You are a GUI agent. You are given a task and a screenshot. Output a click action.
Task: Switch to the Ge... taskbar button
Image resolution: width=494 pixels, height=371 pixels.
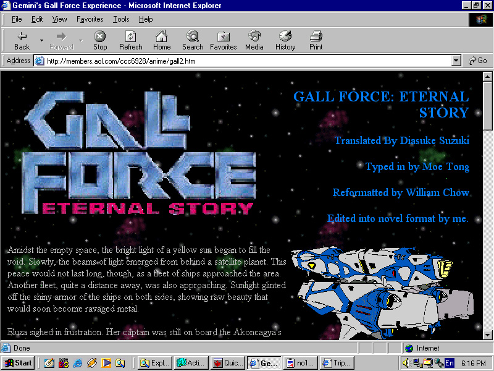pos(265,363)
